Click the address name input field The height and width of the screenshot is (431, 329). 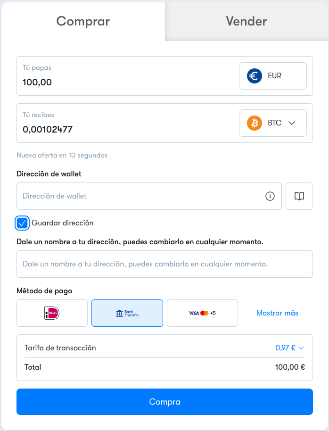(x=164, y=264)
